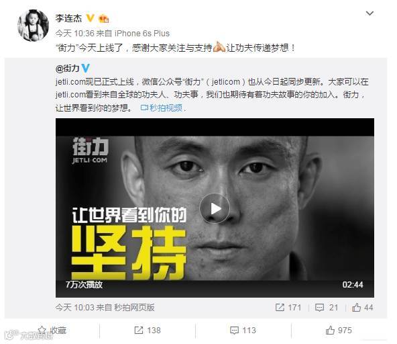Screen dimensions: 397x344
Task: Open the 113 comments on main post
Action: (243, 330)
